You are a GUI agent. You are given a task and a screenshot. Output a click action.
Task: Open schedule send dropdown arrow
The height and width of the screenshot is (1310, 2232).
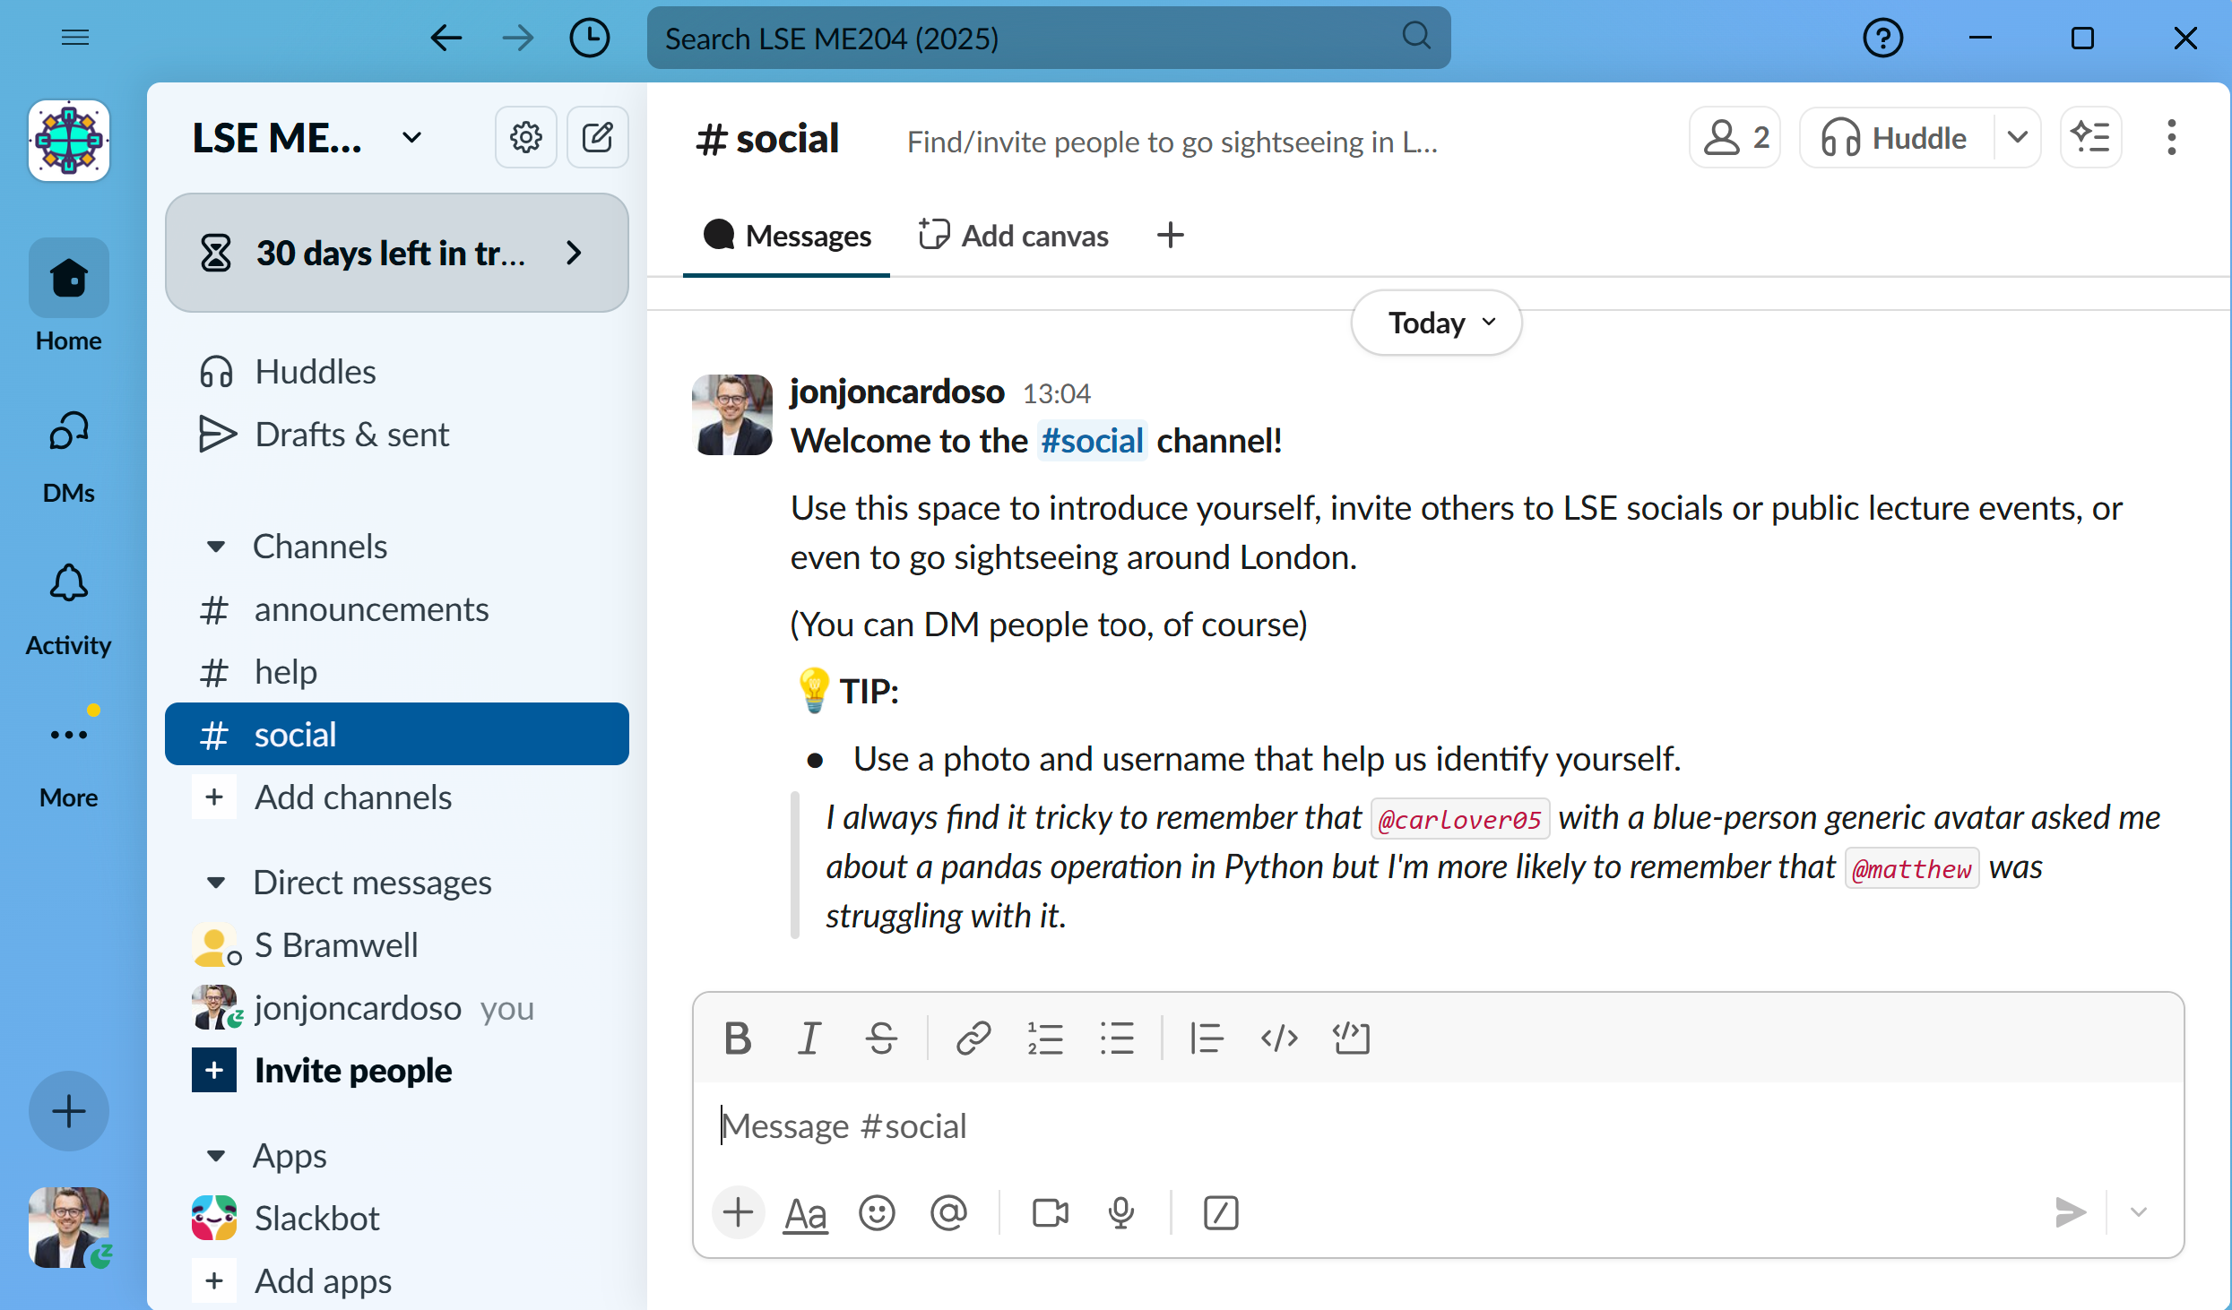click(x=2139, y=1212)
